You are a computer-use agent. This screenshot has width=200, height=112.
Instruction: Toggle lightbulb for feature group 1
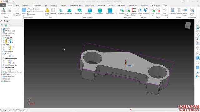(x=8, y=61)
